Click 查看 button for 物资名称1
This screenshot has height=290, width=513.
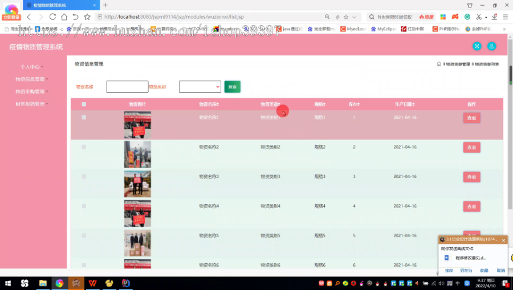[x=471, y=118]
